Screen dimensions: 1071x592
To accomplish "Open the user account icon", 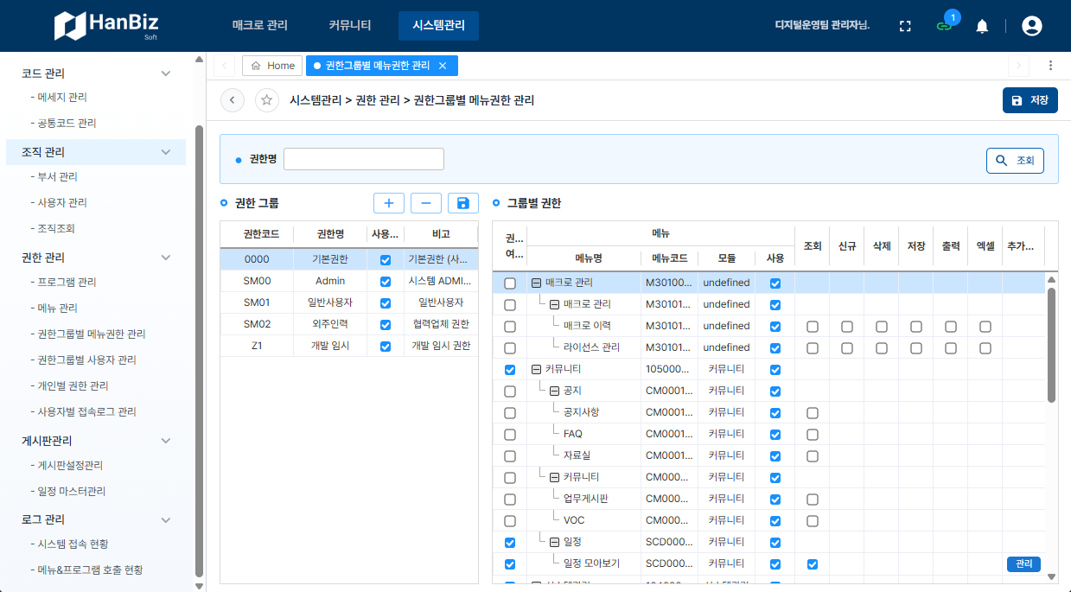I will (x=1031, y=26).
